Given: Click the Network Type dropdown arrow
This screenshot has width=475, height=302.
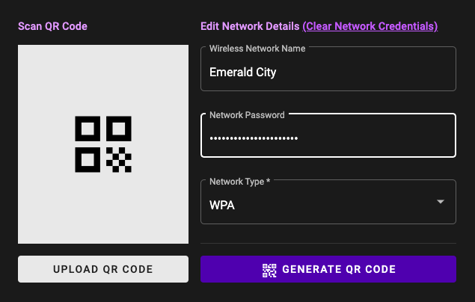Looking at the screenshot, I should (x=441, y=202).
